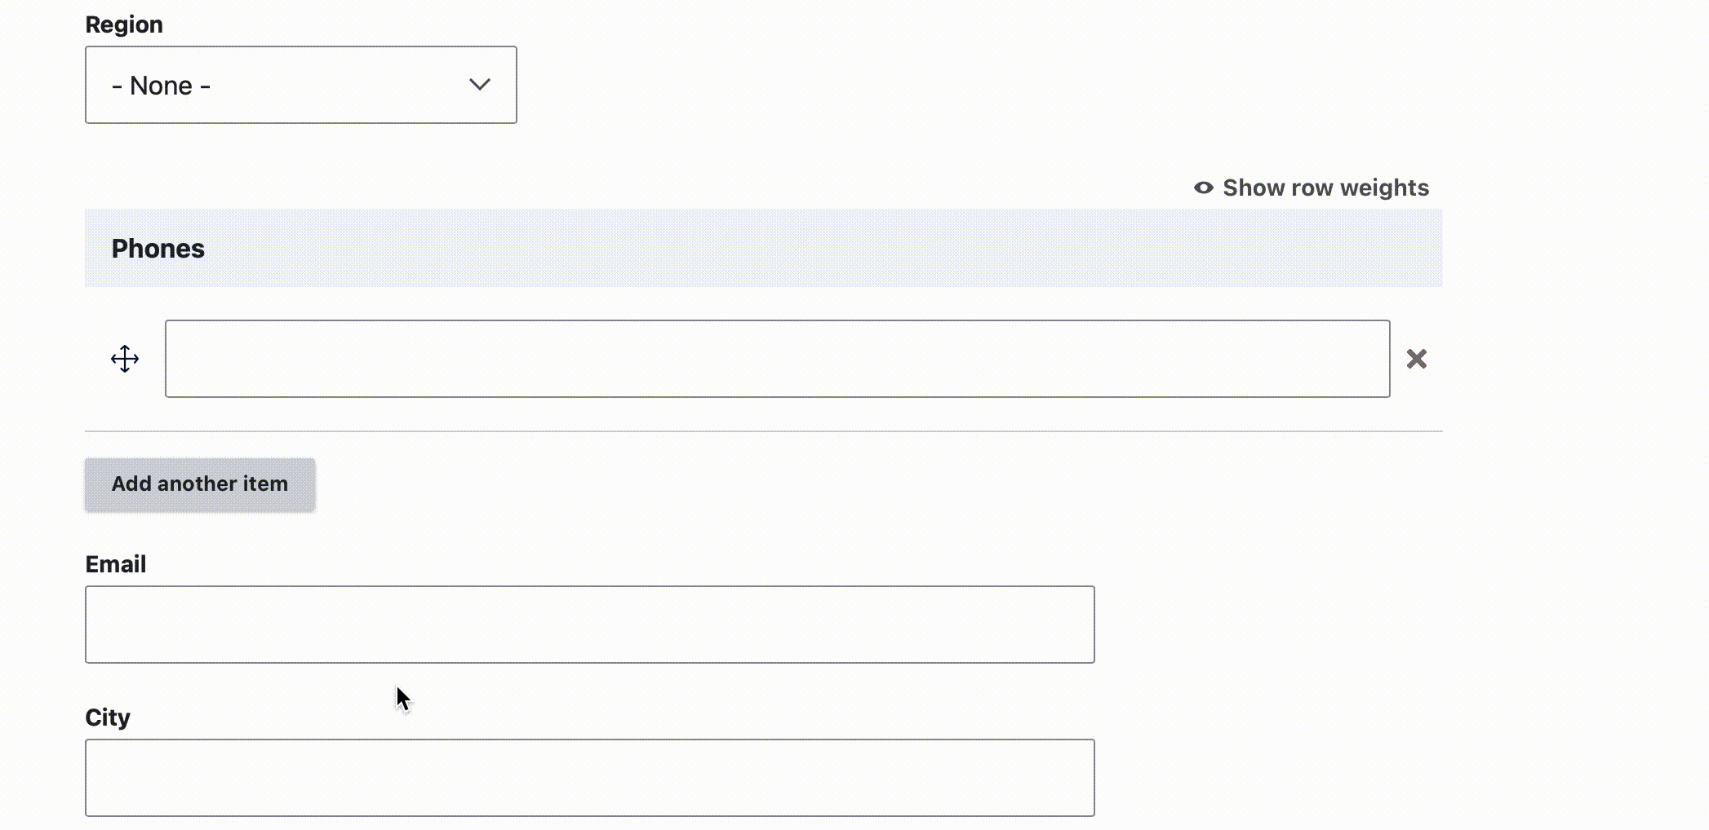Remove the phone item with the X icon
1709x830 pixels.
tap(1417, 359)
